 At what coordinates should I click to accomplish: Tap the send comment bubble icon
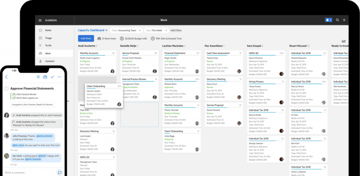(x=60, y=172)
